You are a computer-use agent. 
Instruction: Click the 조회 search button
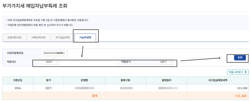point(240,58)
